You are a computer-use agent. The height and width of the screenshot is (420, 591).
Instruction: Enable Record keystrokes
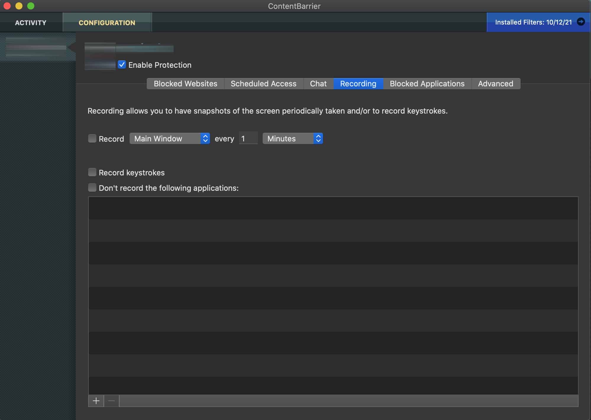[92, 172]
